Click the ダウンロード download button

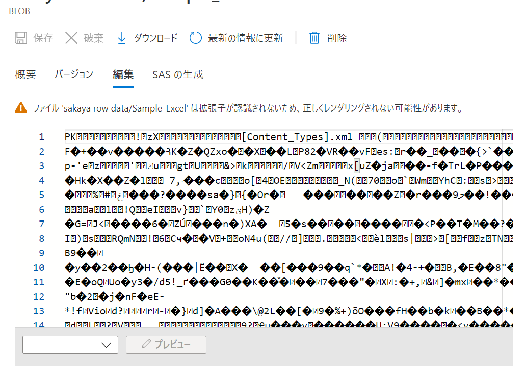(148, 38)
